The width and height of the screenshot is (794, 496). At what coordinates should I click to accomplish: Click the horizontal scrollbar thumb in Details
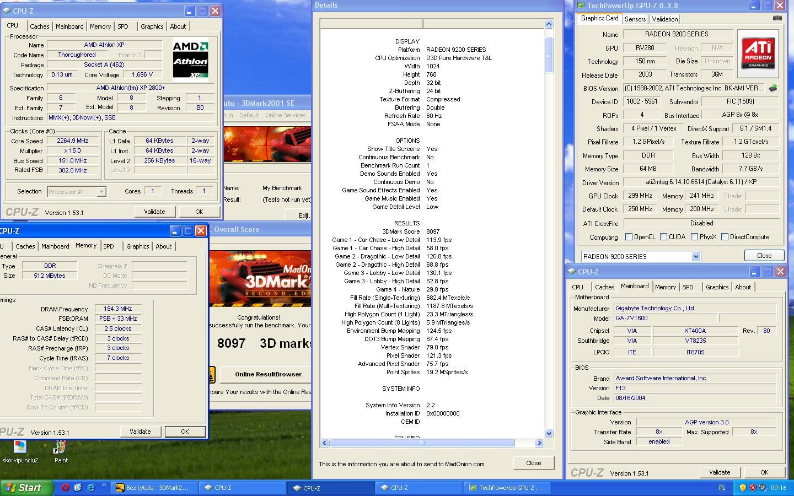pyautogui.click(x=422, y=443)
